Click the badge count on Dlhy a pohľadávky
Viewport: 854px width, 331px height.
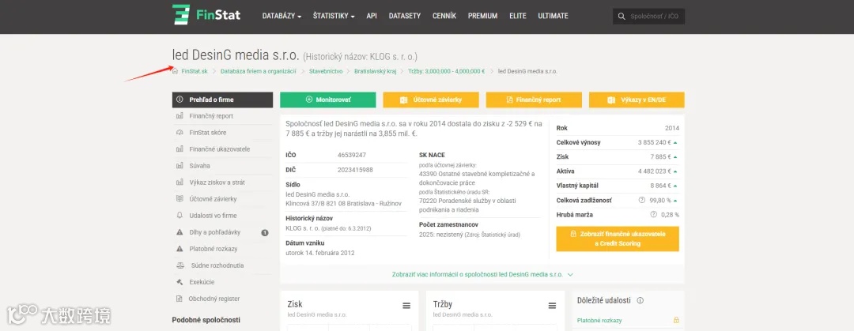pyautogui.click(x=265, y=232)
